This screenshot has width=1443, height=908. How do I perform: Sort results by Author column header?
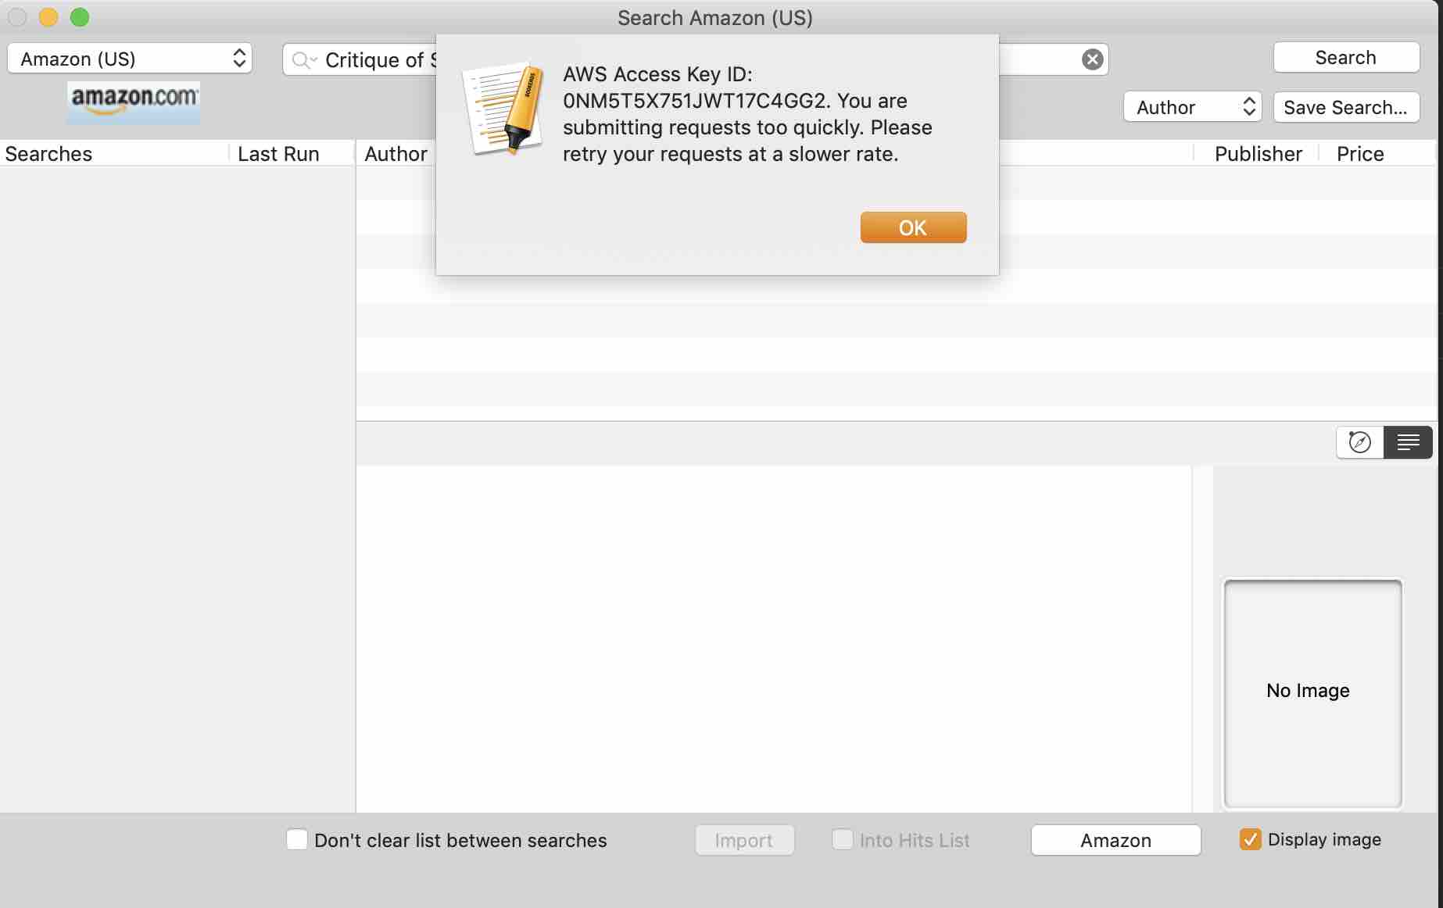396,154
